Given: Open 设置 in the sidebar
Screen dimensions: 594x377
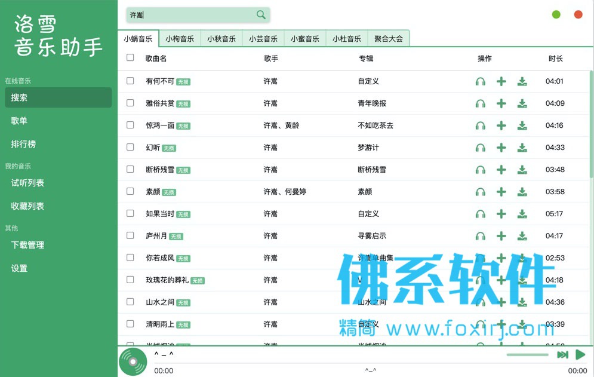Looking at the screenshot, I should coord(59,268).
